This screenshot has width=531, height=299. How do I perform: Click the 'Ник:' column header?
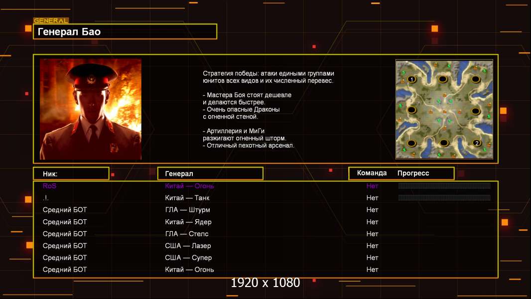coord(71,173)
